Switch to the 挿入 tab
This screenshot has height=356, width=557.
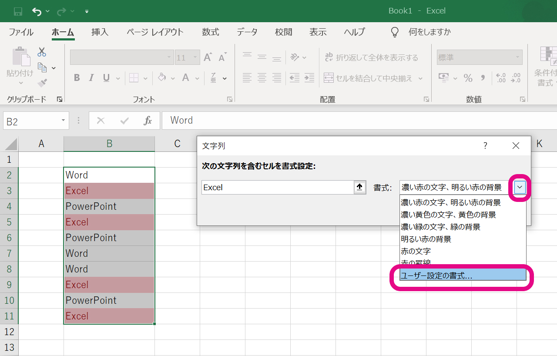click(x=100, y=32)
